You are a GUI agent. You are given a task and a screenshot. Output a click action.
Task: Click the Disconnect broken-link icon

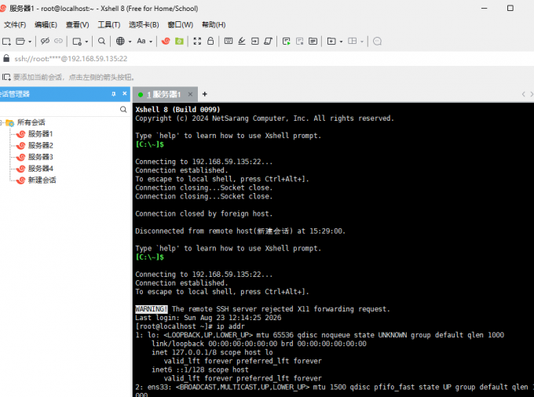click(x=45, y=41)
